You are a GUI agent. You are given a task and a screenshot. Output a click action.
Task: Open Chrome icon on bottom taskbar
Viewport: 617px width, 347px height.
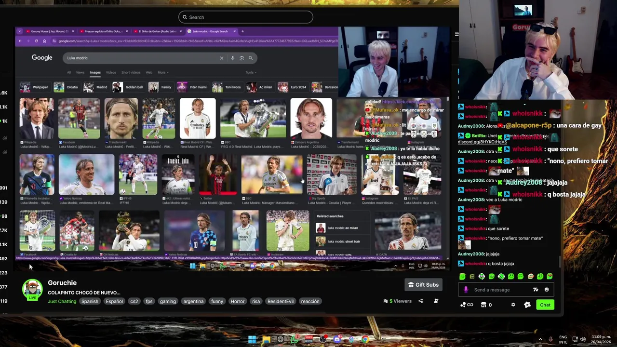coord(365,339)
